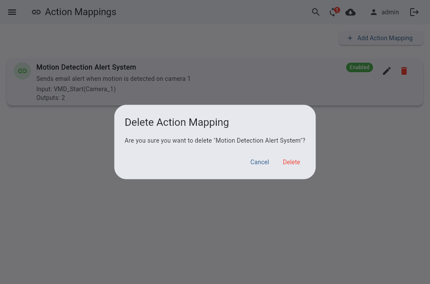Toggle the Enabled status chip

coord(359,67)
